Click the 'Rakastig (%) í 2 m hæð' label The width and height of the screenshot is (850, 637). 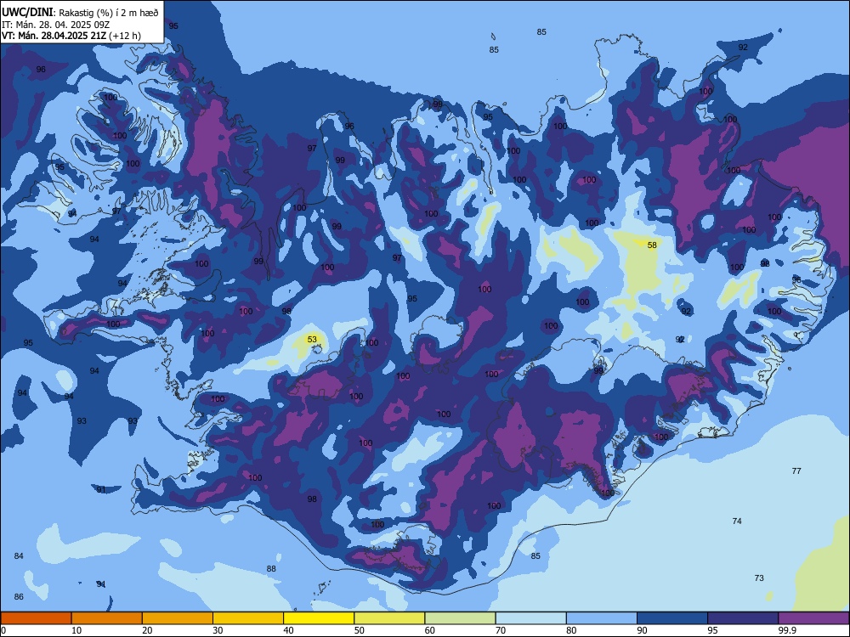click(109, 13)
